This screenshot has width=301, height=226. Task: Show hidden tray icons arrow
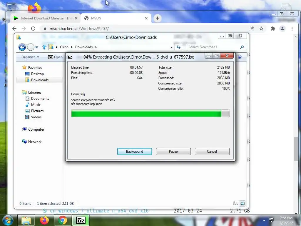264,220
